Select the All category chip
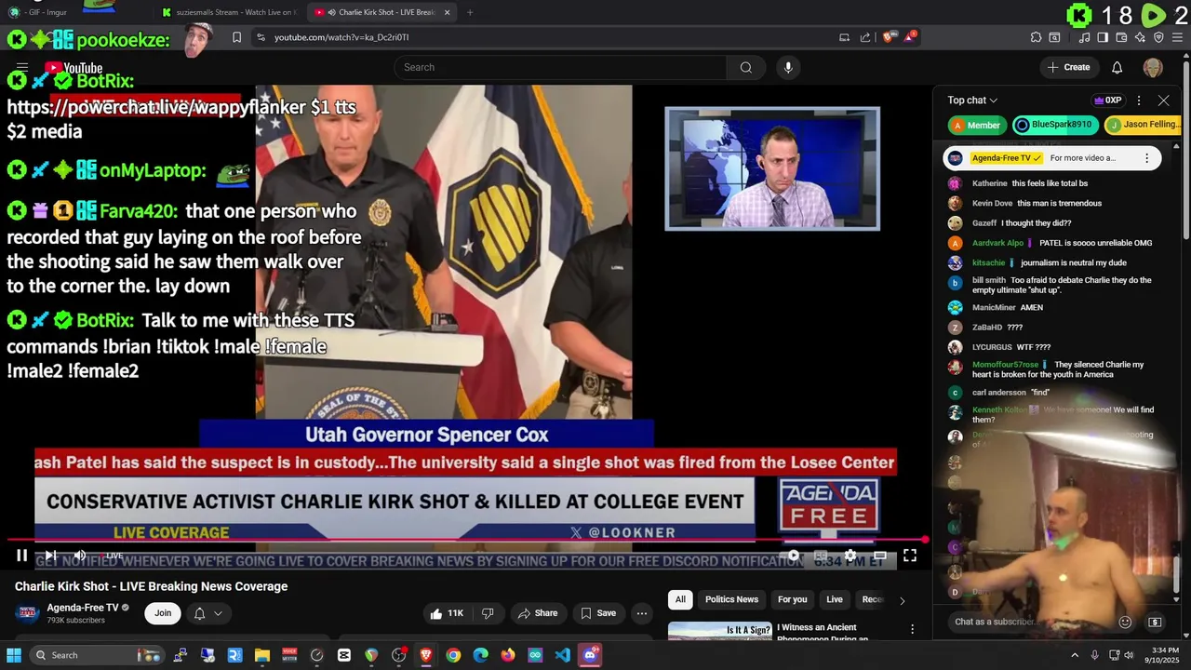 tap(680, 599)
